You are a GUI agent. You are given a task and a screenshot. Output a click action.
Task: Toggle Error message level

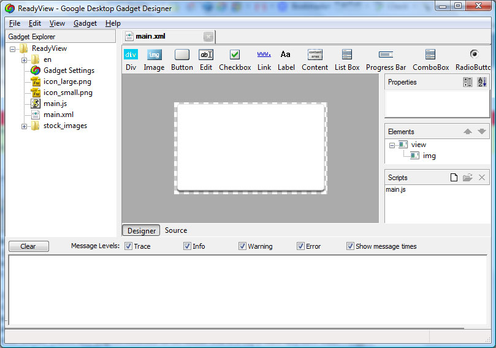point(300,246)
